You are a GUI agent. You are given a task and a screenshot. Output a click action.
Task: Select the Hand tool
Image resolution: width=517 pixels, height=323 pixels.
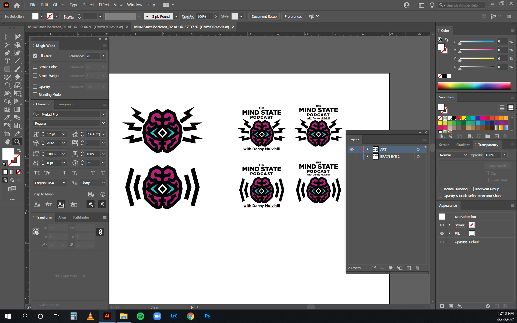[x=7, y=142]
